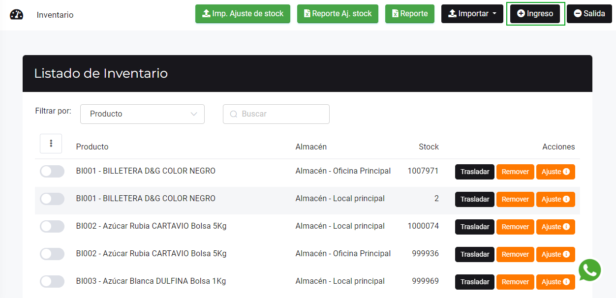Open the WhatsApp chat bubble
Viewport: 616px width, 298px height.
click(x=589, y=270)
